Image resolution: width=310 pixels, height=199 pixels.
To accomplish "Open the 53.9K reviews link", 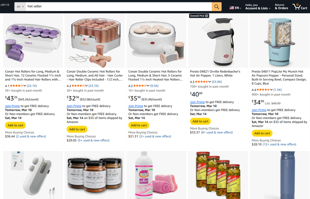I will (x=217, y=82).
